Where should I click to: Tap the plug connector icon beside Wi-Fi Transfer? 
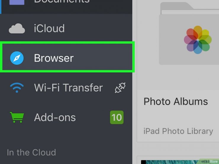tap(120, 87)
